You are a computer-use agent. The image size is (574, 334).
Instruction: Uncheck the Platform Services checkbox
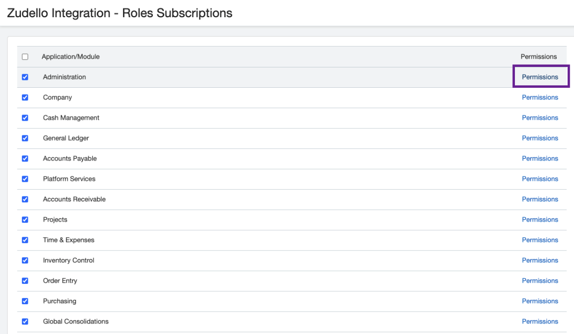pos(25,179)
